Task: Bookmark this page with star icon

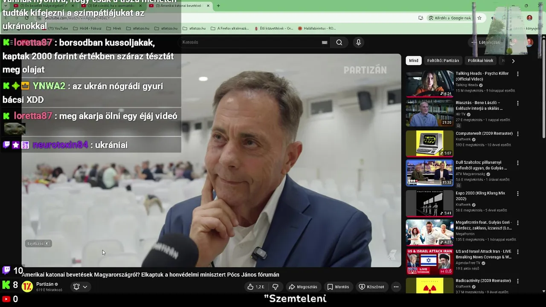Action: click(x=479, y=18)
